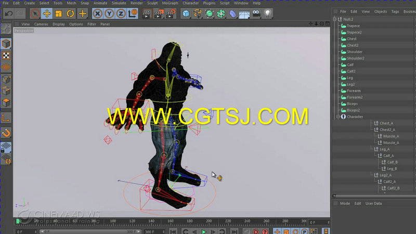Toggle Autokeying button
Viewport: 416px width, 234px height.
click(255, 231)
